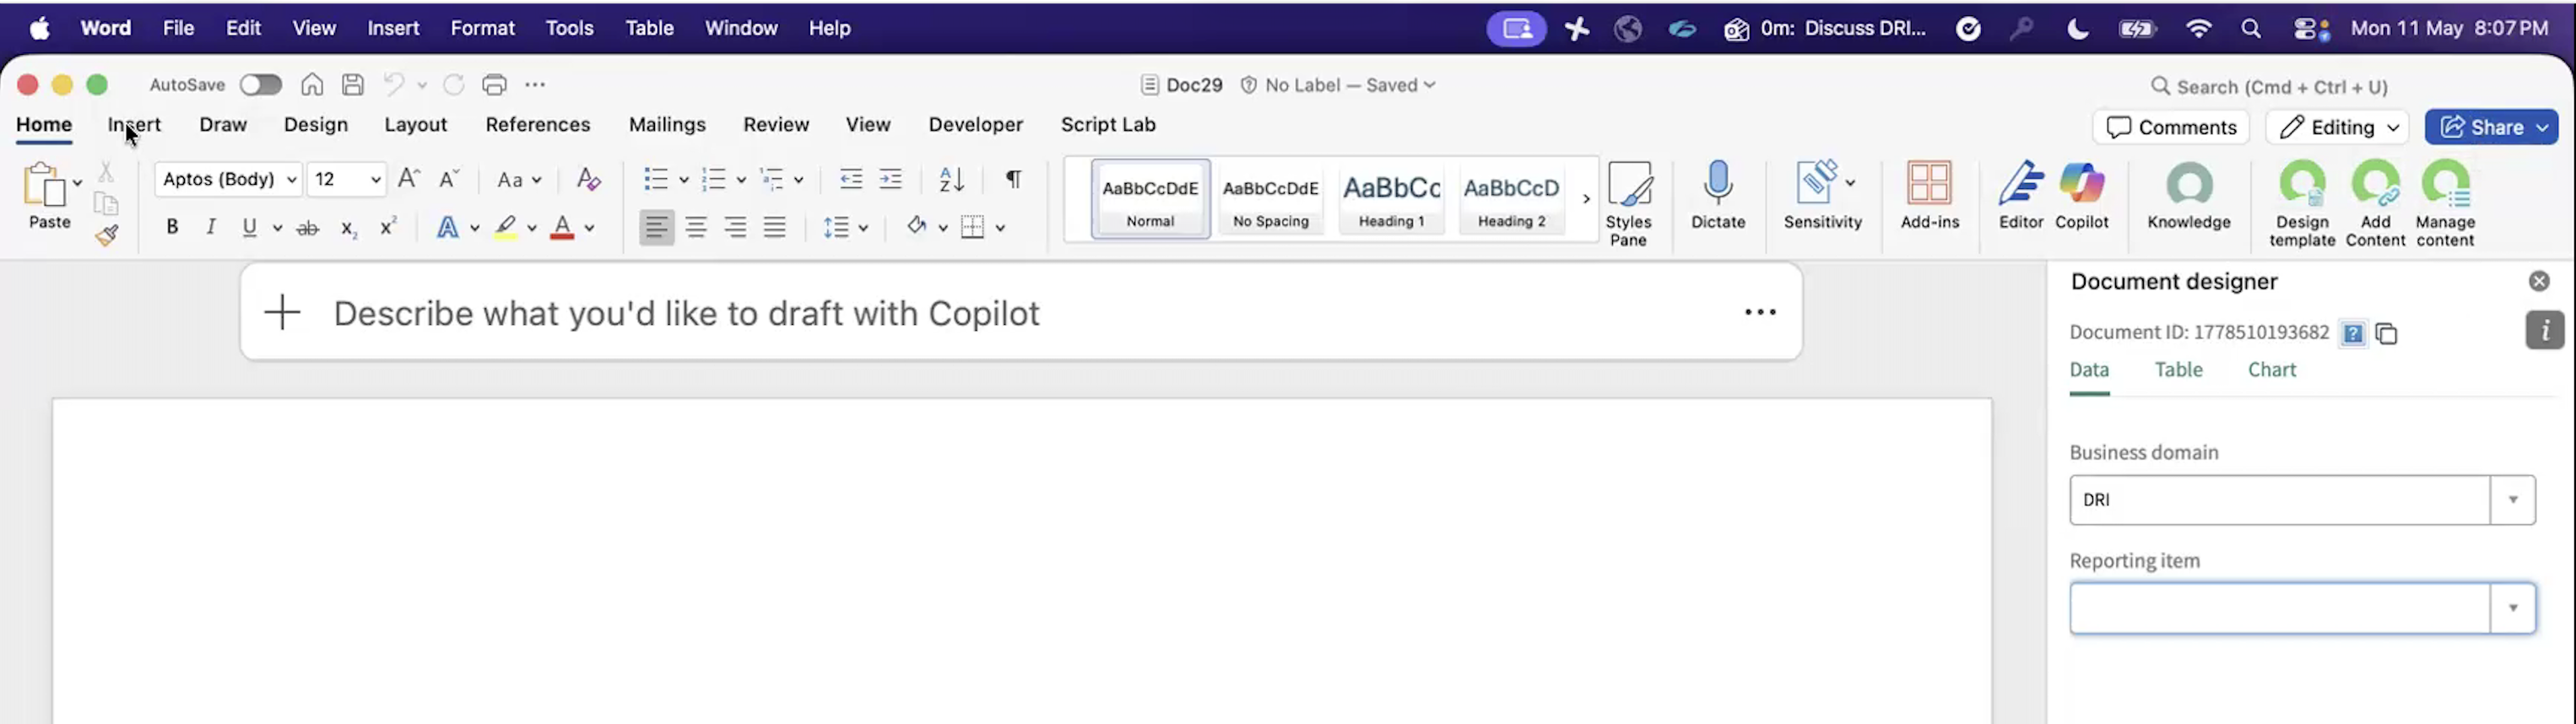Toggle show paragraph marks (pilcrow)
Image resolution: width=2576 pixels, height=724 pixels.
pyautogui.click(x=1013, y=179)
